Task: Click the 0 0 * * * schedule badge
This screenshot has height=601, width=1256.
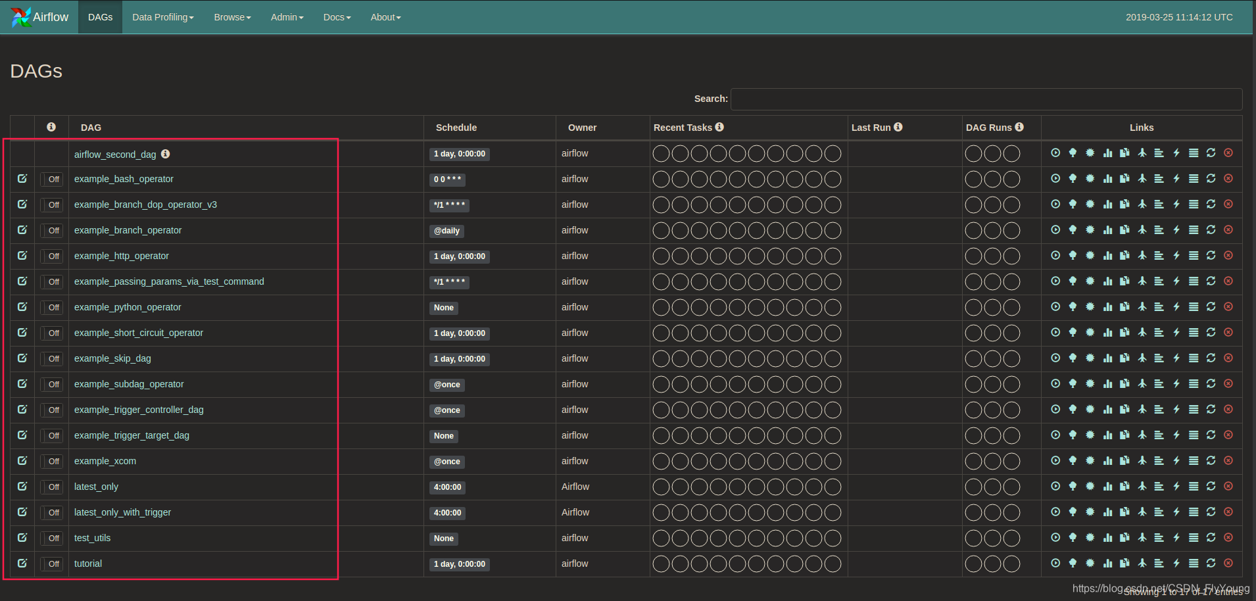Action: point(448,180)
